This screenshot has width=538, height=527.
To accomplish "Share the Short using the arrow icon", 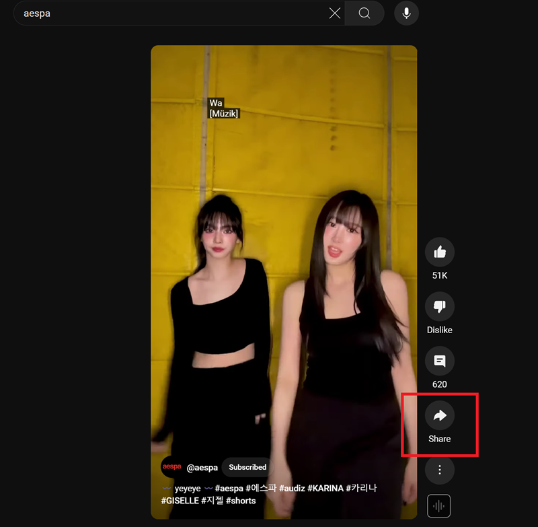I will point(440,416).
